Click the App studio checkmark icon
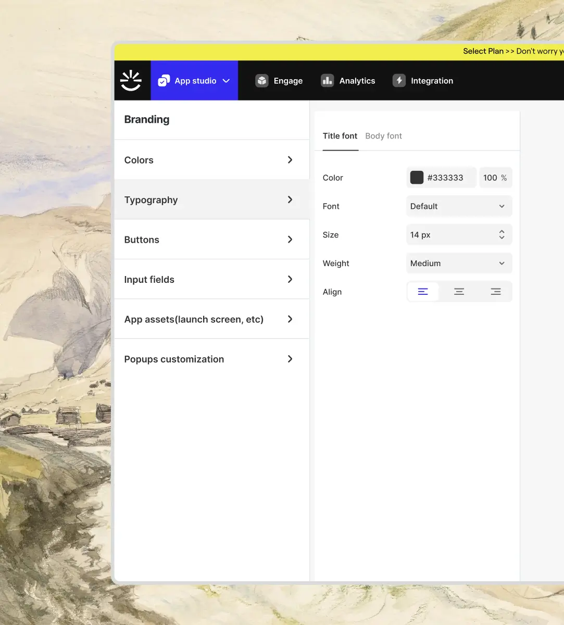The height and width of the screenshot is (625, 564). (x=164, y=81)
